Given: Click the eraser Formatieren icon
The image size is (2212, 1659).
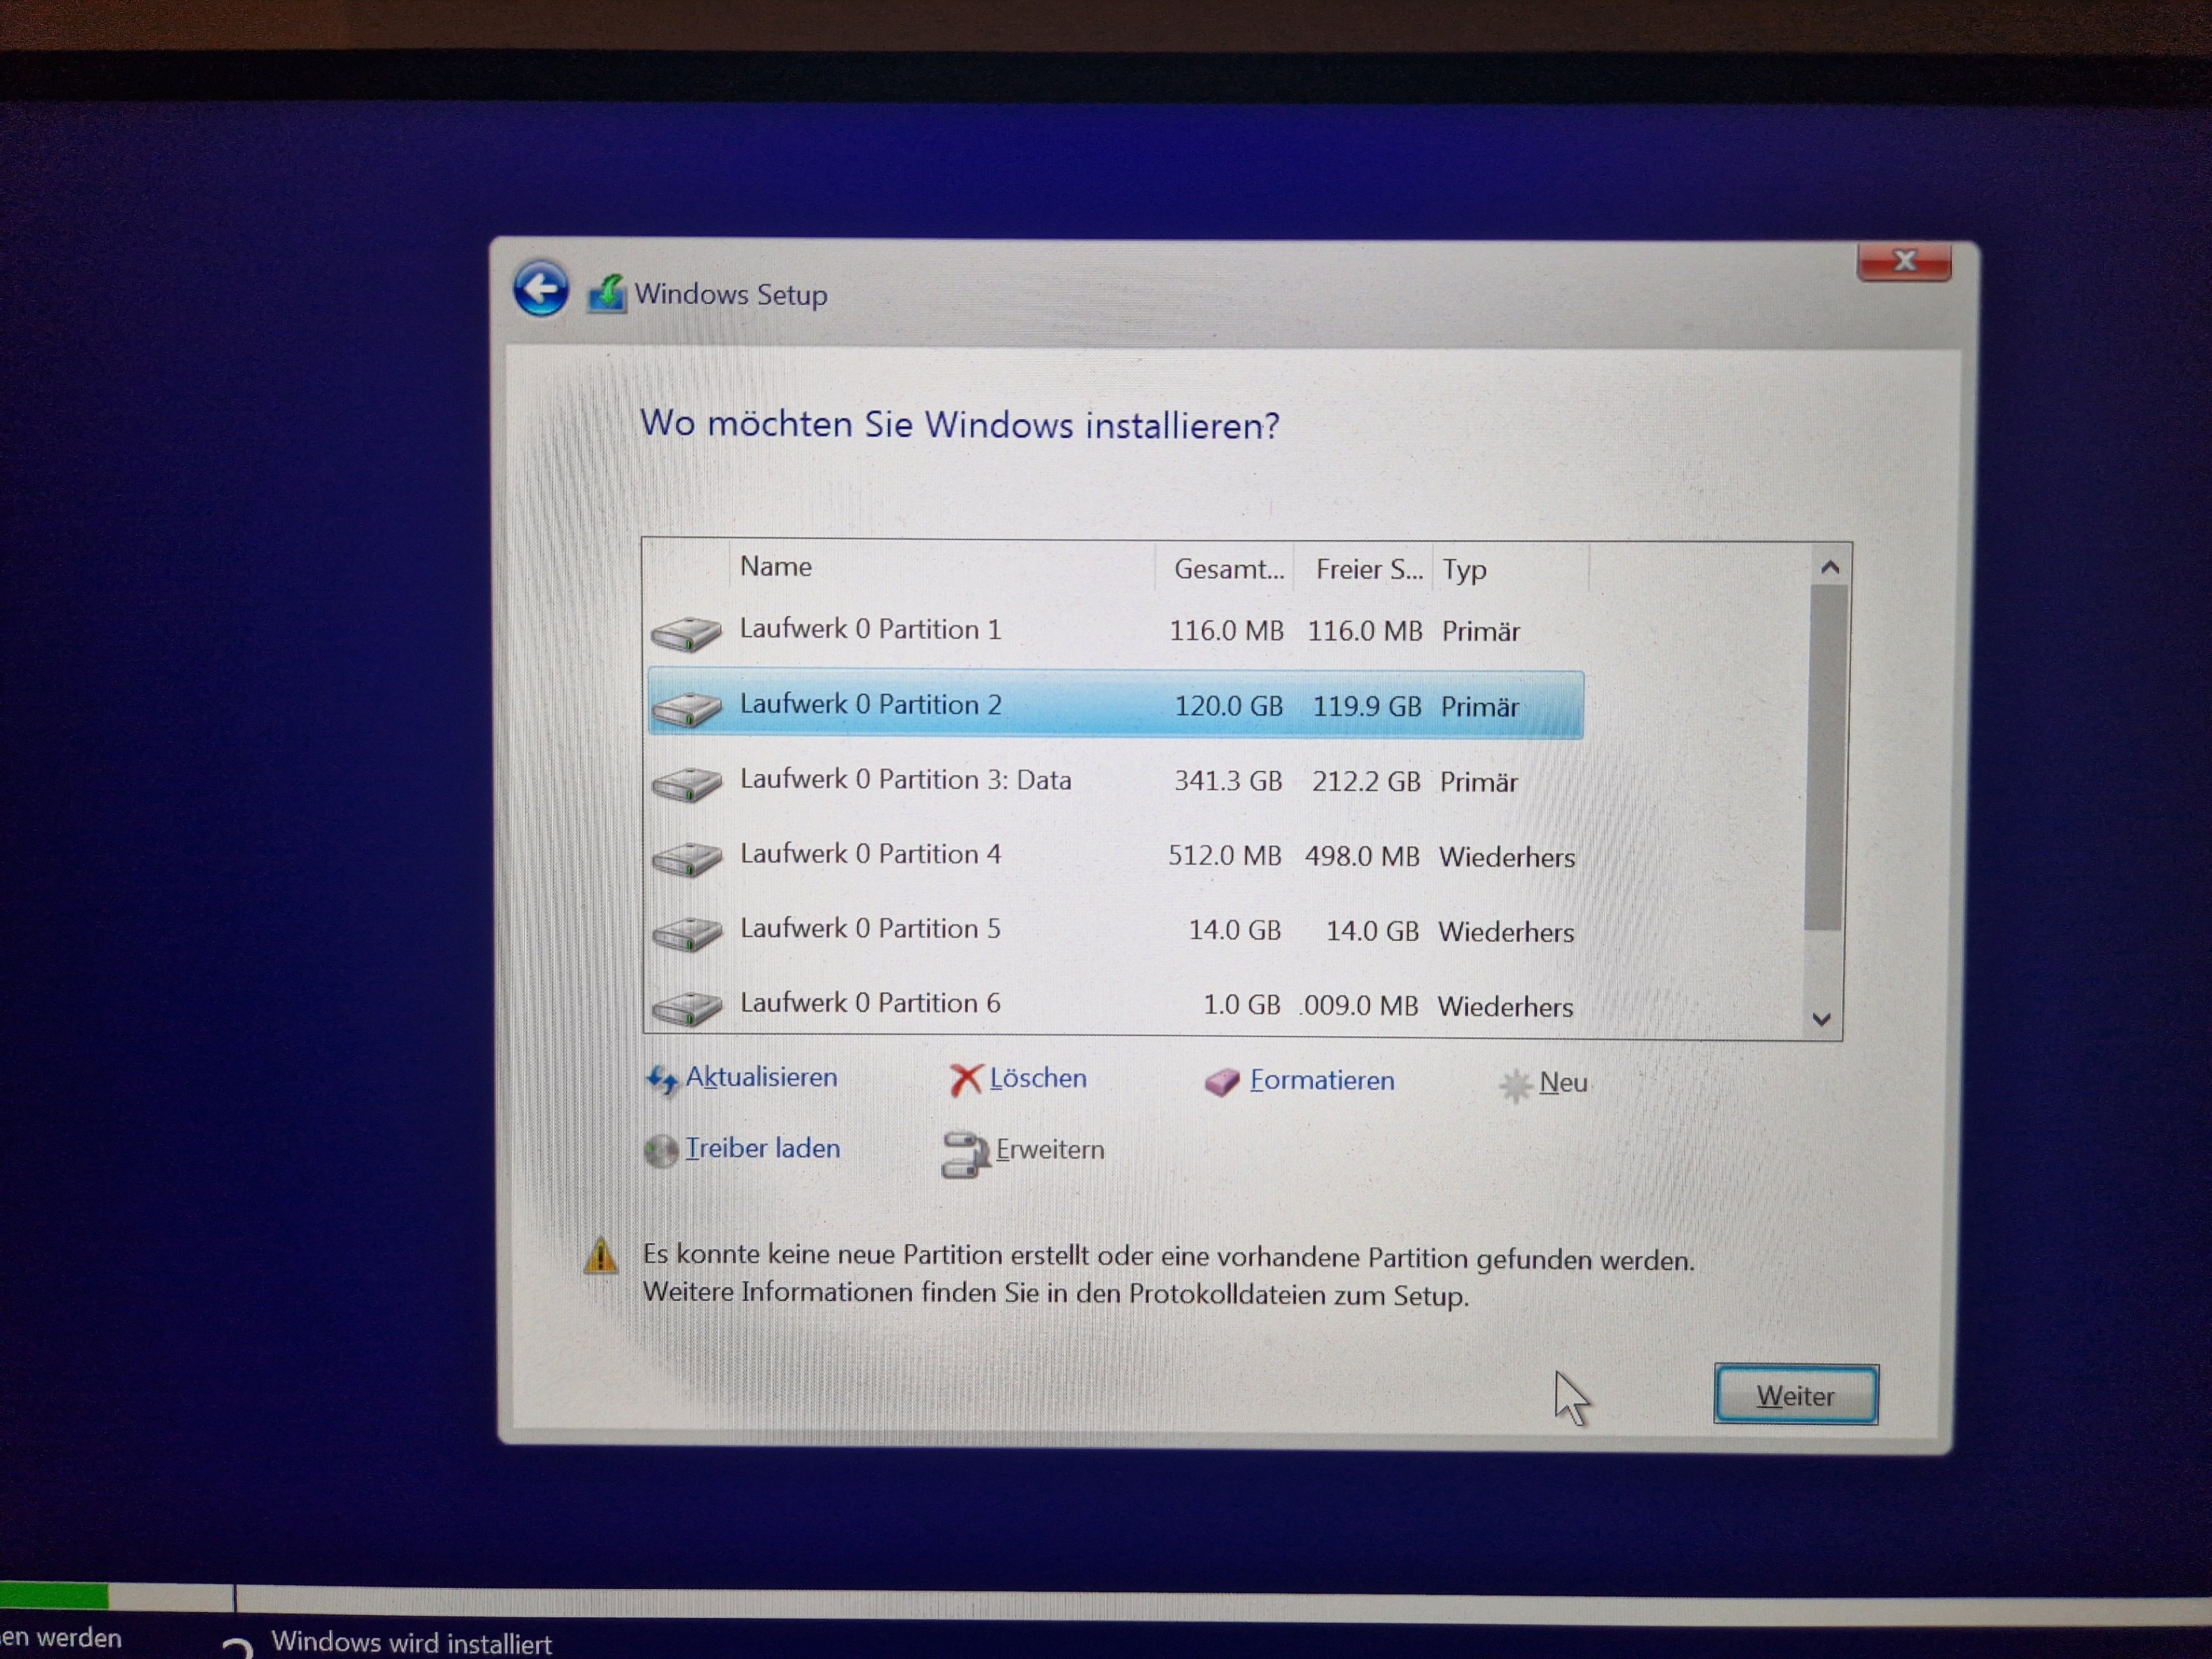Looking at the screenshot, I should coord(1222,1082).
